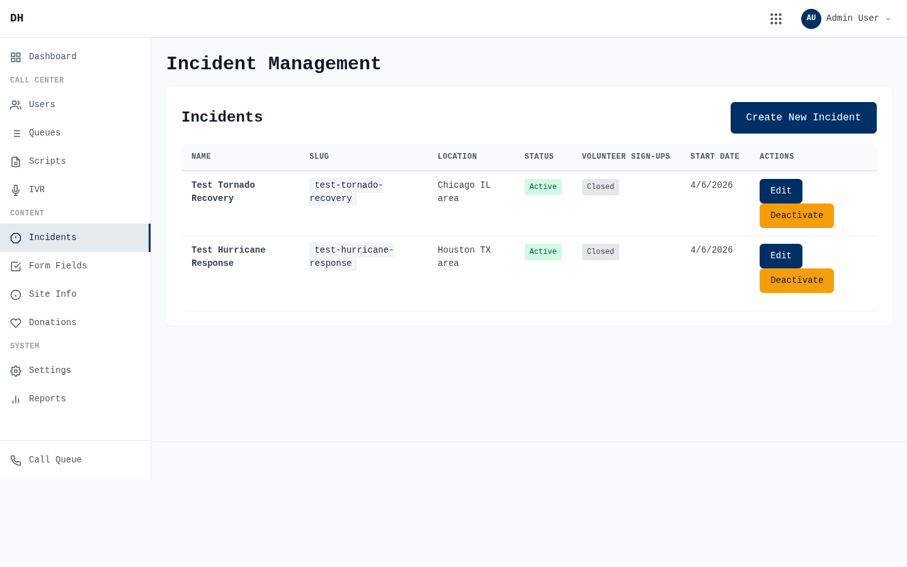Click the Donations heart icon
907x567 pixels.
(16, 323)
